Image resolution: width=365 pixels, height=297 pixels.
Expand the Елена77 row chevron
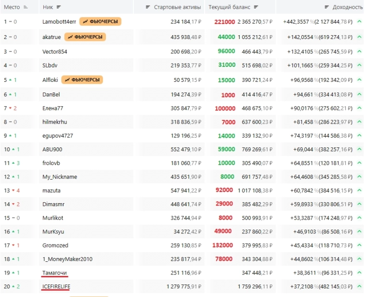[359, 108]
